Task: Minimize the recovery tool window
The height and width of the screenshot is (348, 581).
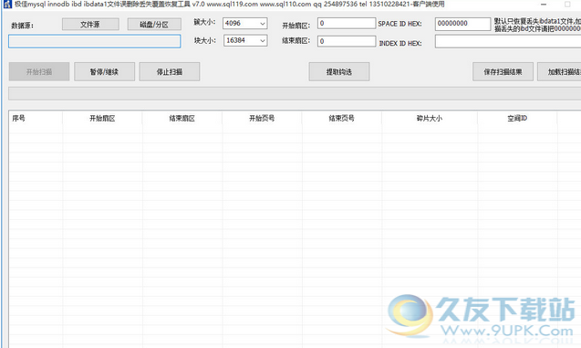Action: (544, 5)
